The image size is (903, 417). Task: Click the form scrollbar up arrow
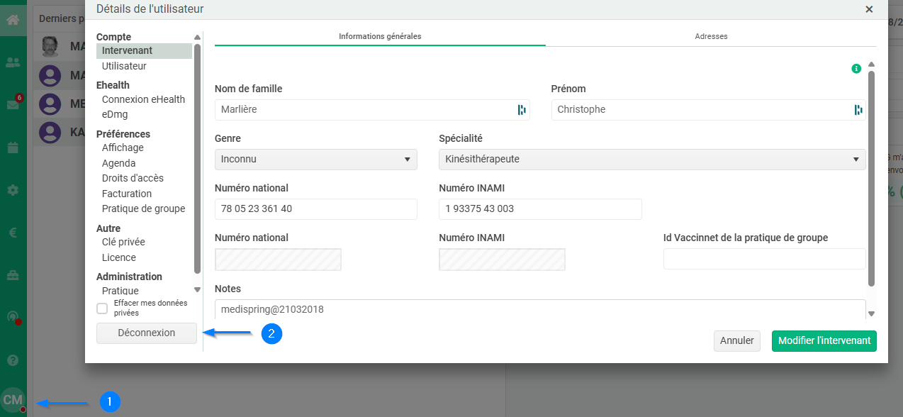click(872, 65)
